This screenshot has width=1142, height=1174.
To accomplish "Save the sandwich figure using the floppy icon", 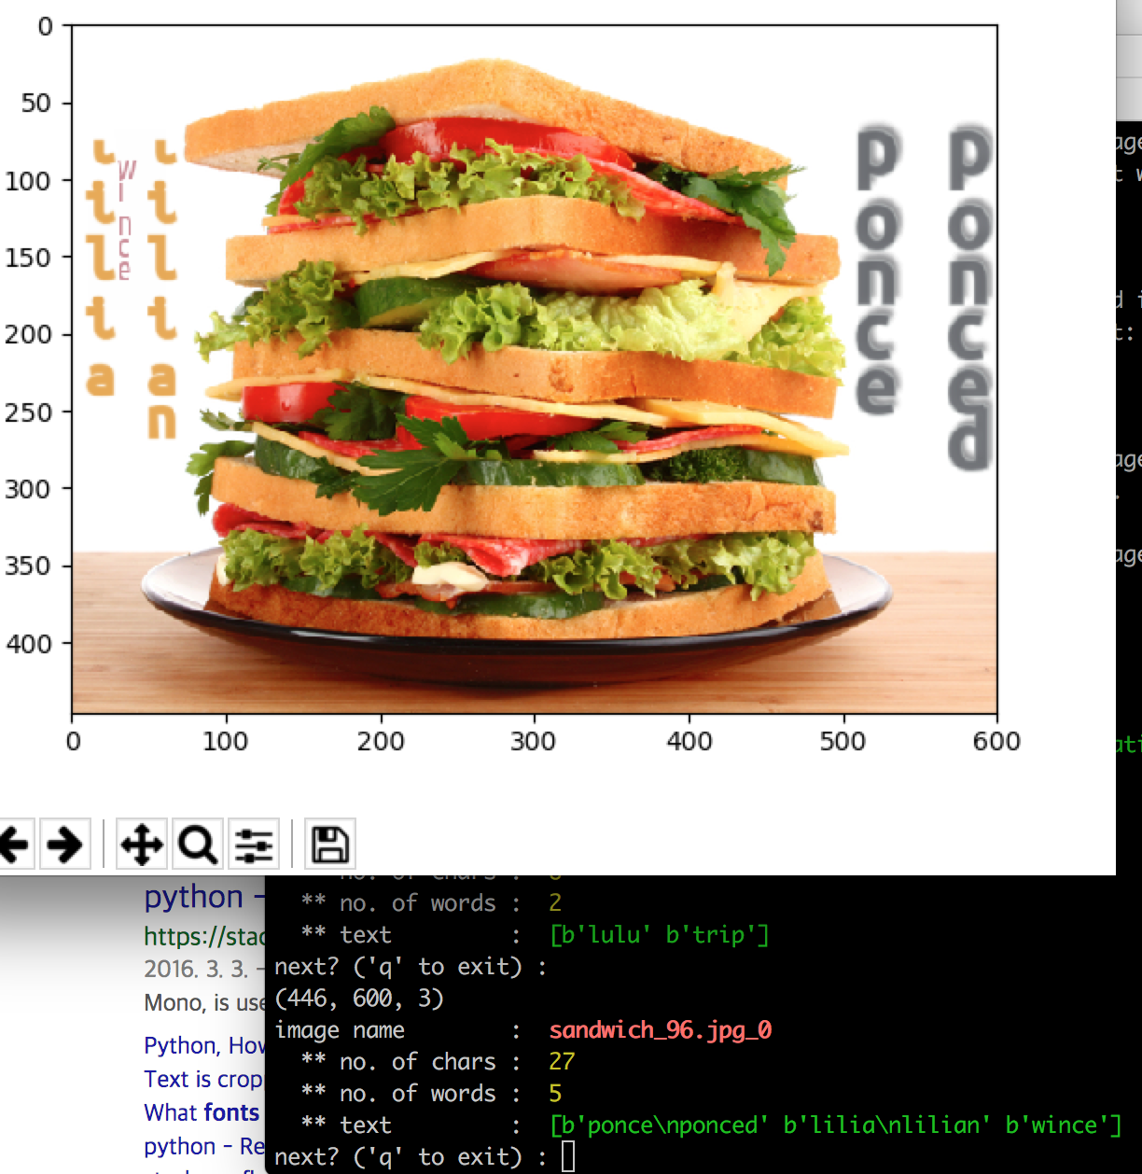I will pos(330,843).
